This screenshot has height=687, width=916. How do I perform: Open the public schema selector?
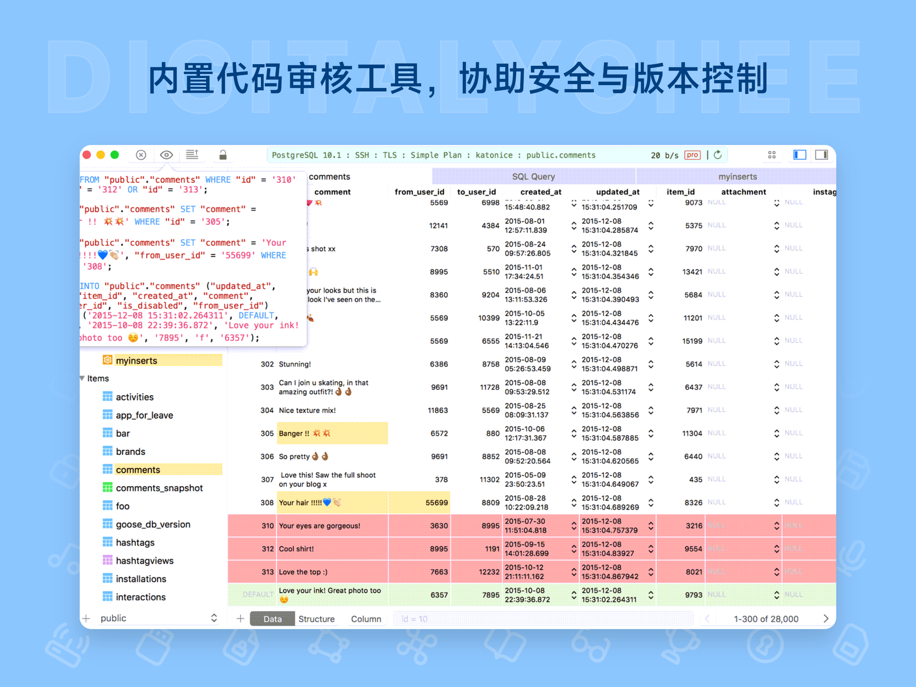coord(214,618)
